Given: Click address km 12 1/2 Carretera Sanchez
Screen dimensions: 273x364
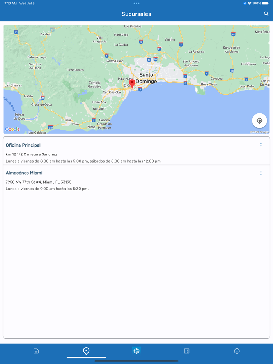Looking at the screenshot, I should click(x=31, y=154).
